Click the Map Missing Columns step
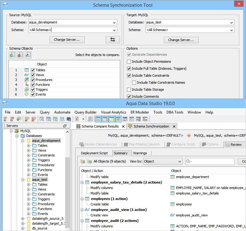Image resolution: width=246 pixels, height=231 pixels. coord(142,145)
